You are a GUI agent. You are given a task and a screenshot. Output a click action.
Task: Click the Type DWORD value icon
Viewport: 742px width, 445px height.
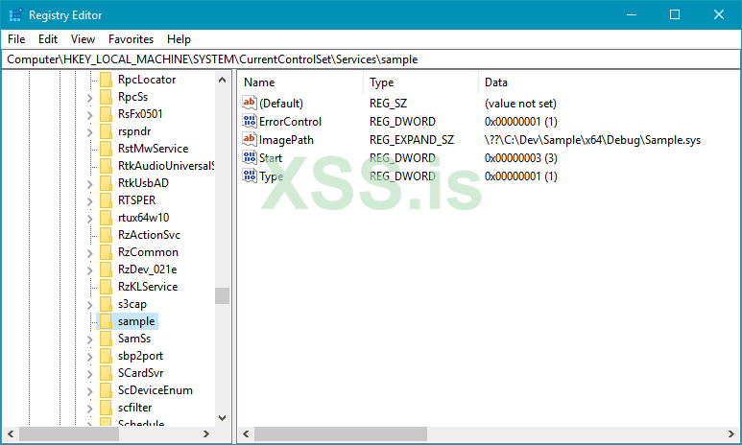pyautogui.click(x=250, y=176)
